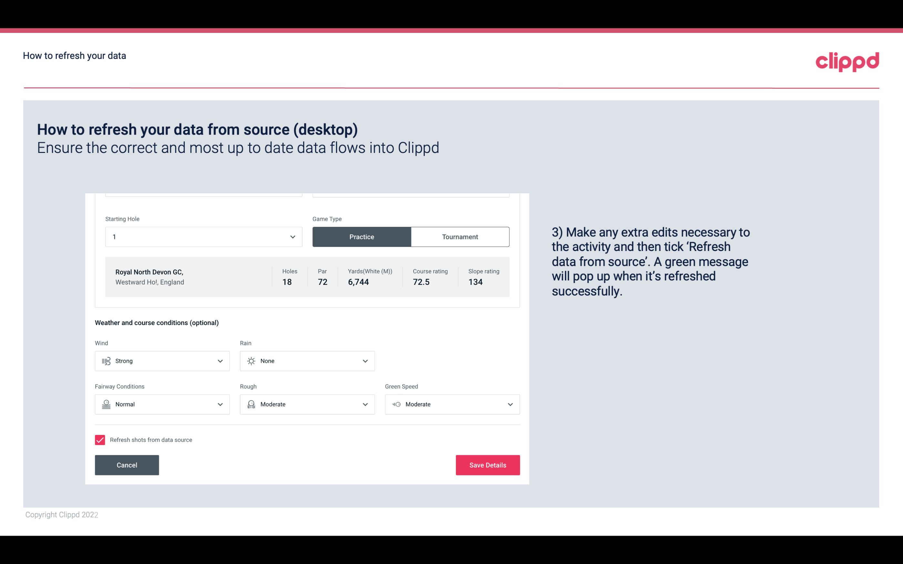Screen dimensions: 903x564
Task: Click the wind condition icon
Action: click(106, 361)
